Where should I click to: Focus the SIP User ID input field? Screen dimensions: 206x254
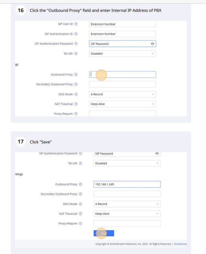122,24
